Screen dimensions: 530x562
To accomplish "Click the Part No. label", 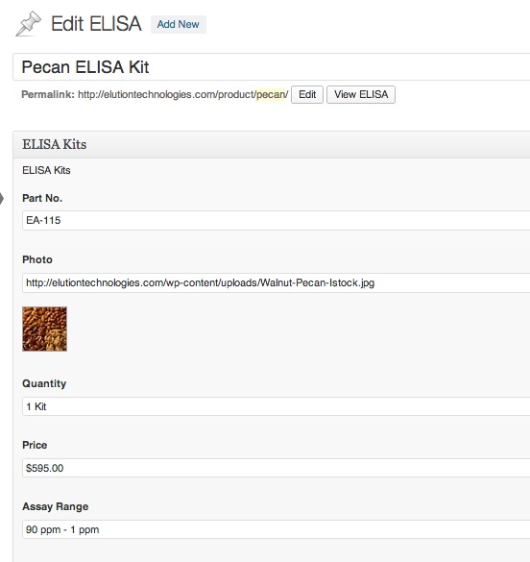I will (x=42, y=198).
